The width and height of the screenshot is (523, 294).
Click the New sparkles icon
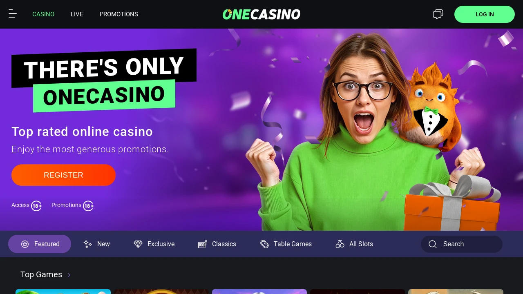click(87, 244)
